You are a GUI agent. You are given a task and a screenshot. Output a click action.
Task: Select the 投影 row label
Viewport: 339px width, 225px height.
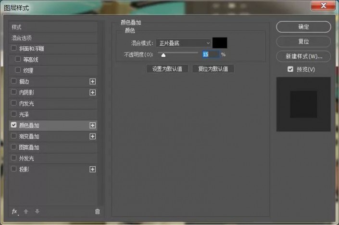pyautogui.click(x=24, y=169)
